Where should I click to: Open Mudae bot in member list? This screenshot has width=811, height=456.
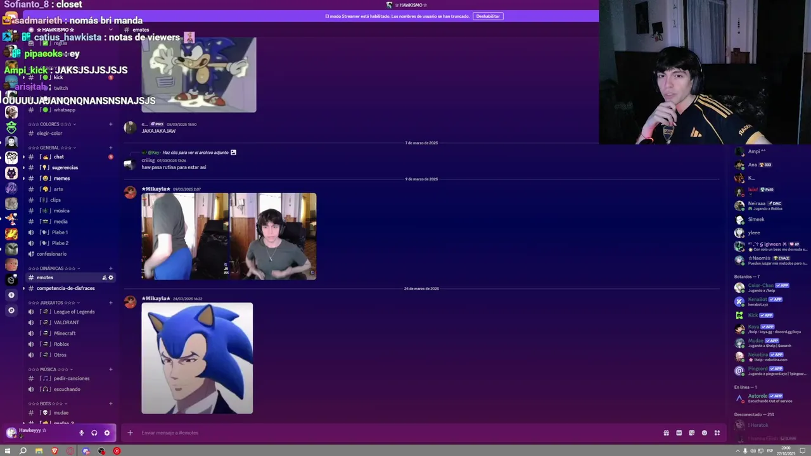770,343
